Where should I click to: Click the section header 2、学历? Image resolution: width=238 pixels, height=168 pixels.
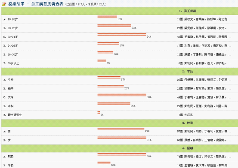(188, 72)
